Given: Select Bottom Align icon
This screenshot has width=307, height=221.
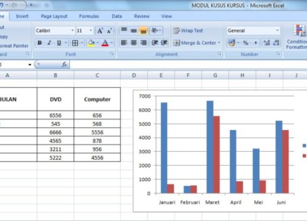Looking at the screenshot, I should pyautogui.click(x=143, y=31).
